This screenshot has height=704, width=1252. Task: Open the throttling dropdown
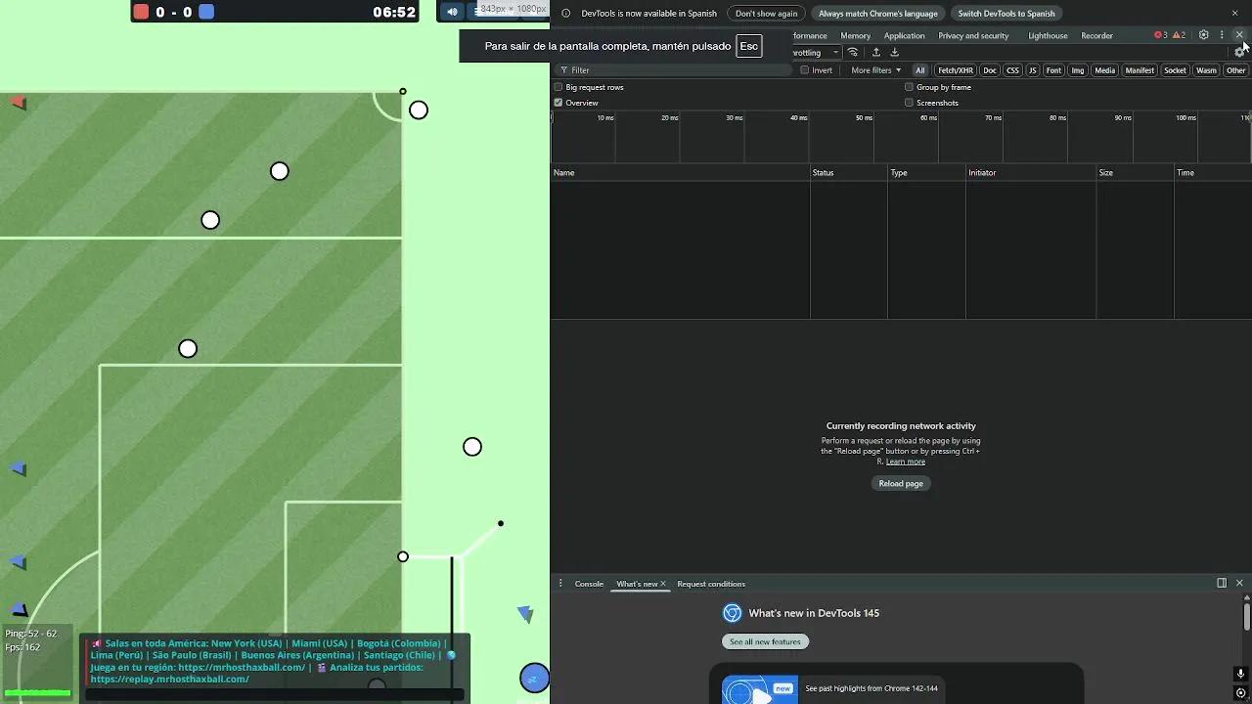(x=815, y=53)
